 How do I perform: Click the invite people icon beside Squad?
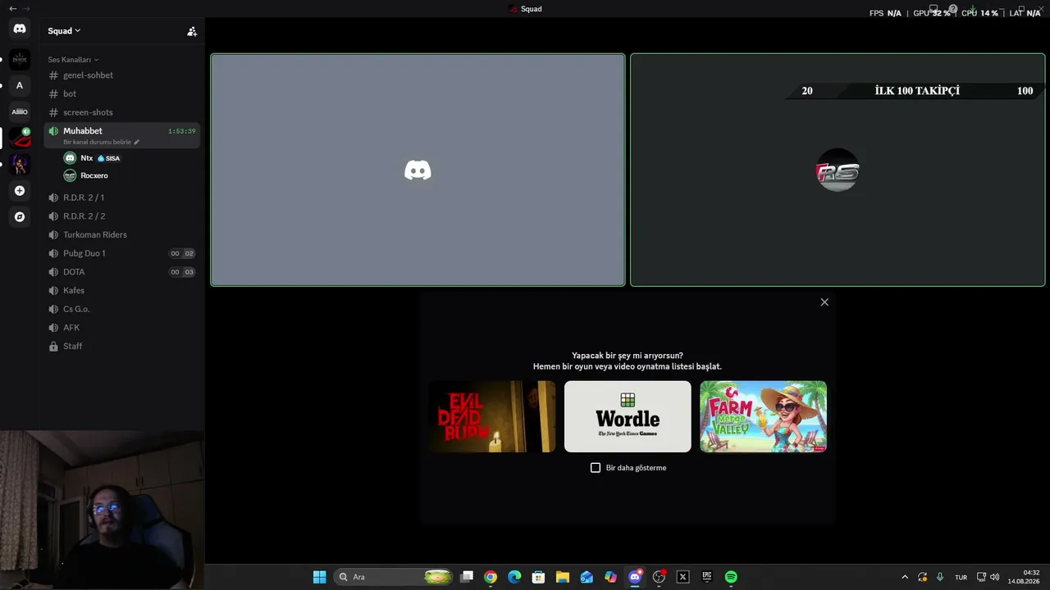point(192,31)
